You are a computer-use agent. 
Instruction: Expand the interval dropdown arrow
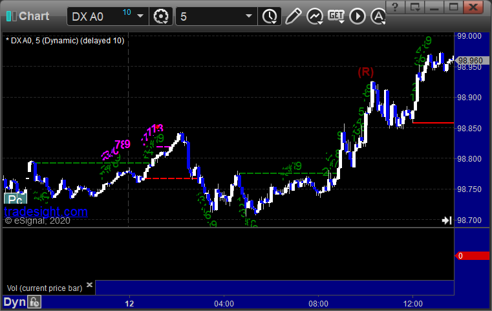click(249, 16)
